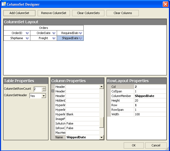
Task: Open the ShippedDate cell dropdown arrow
Action: pyautogui.click(x=80, y=38)
